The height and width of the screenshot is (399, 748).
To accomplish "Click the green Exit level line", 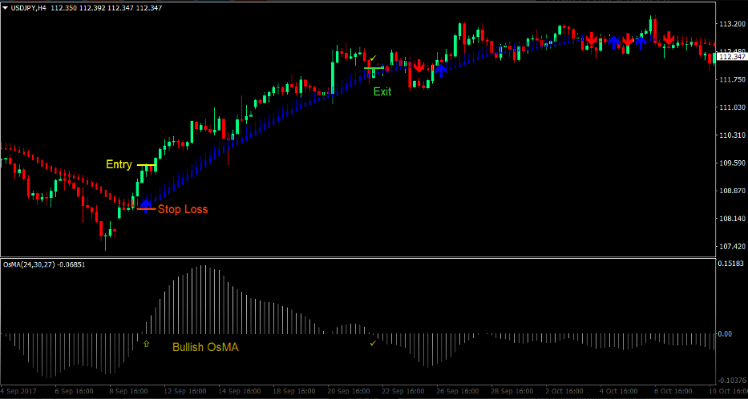I will pyautogui.click(x=378, y=69).
